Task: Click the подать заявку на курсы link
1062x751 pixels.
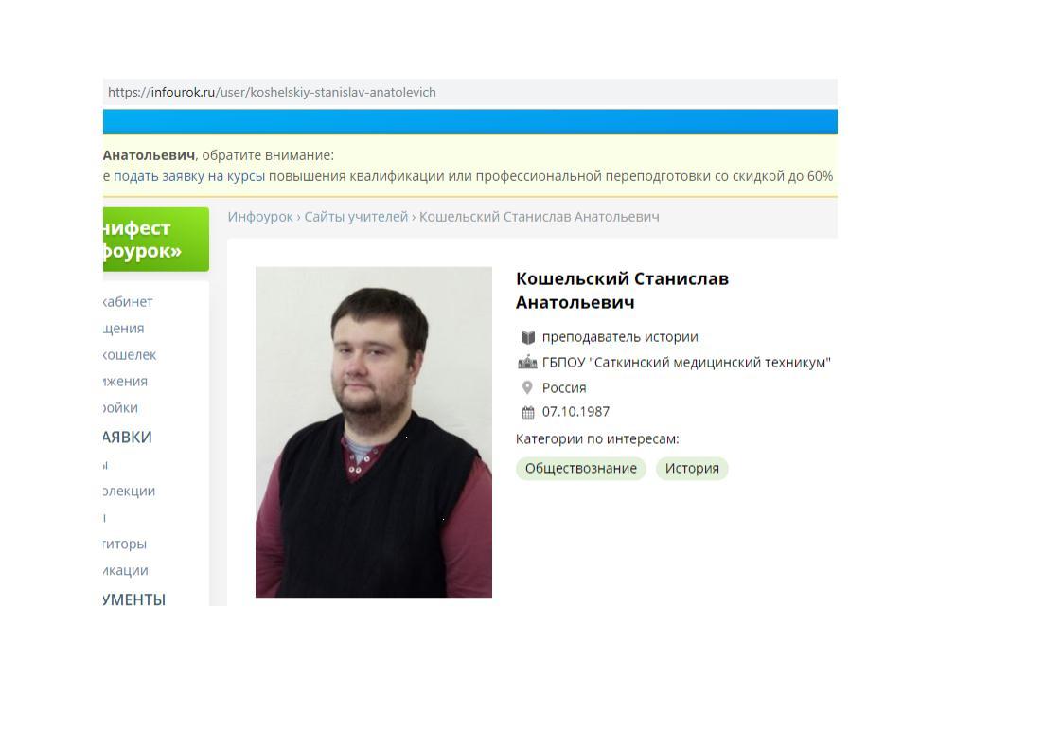Action: coord(189,176)
